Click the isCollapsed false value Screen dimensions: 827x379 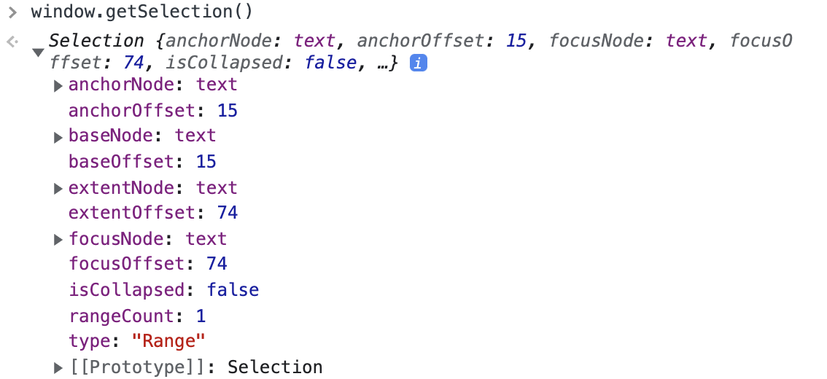pyautogui.click(x=233, y=290)
